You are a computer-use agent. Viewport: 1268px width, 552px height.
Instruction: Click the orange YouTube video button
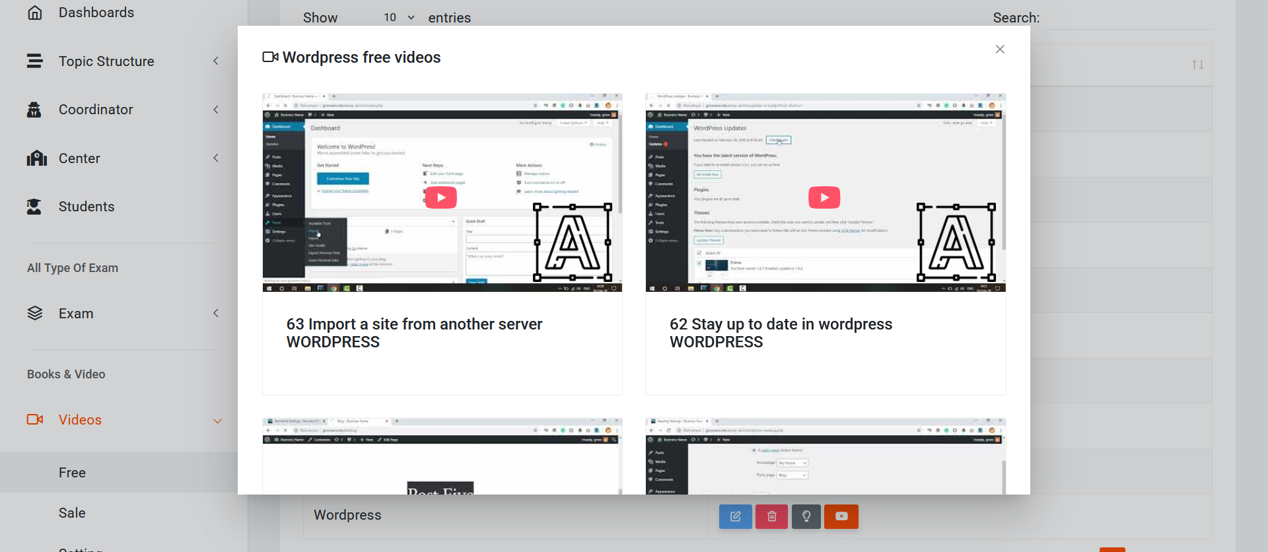tap(841, 516)
